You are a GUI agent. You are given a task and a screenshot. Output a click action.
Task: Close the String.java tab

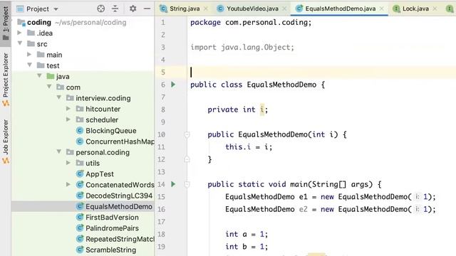(206, 9)
